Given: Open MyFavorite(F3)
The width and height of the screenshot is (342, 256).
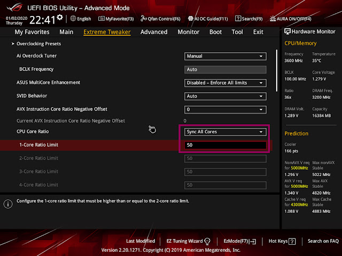Looking at the screenshot, I should 116,19.
